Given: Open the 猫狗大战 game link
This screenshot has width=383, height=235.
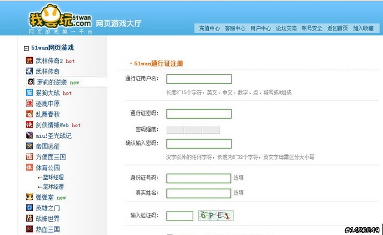Looking at the screenshot, I should [48, 93].
